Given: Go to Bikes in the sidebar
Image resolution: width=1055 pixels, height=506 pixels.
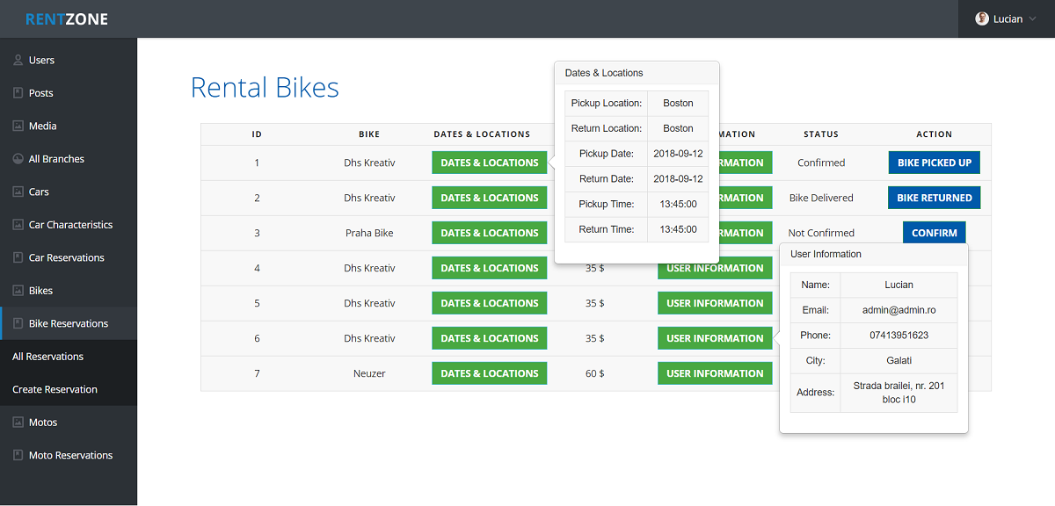Looking at the screenshot, I should (40, 291).
